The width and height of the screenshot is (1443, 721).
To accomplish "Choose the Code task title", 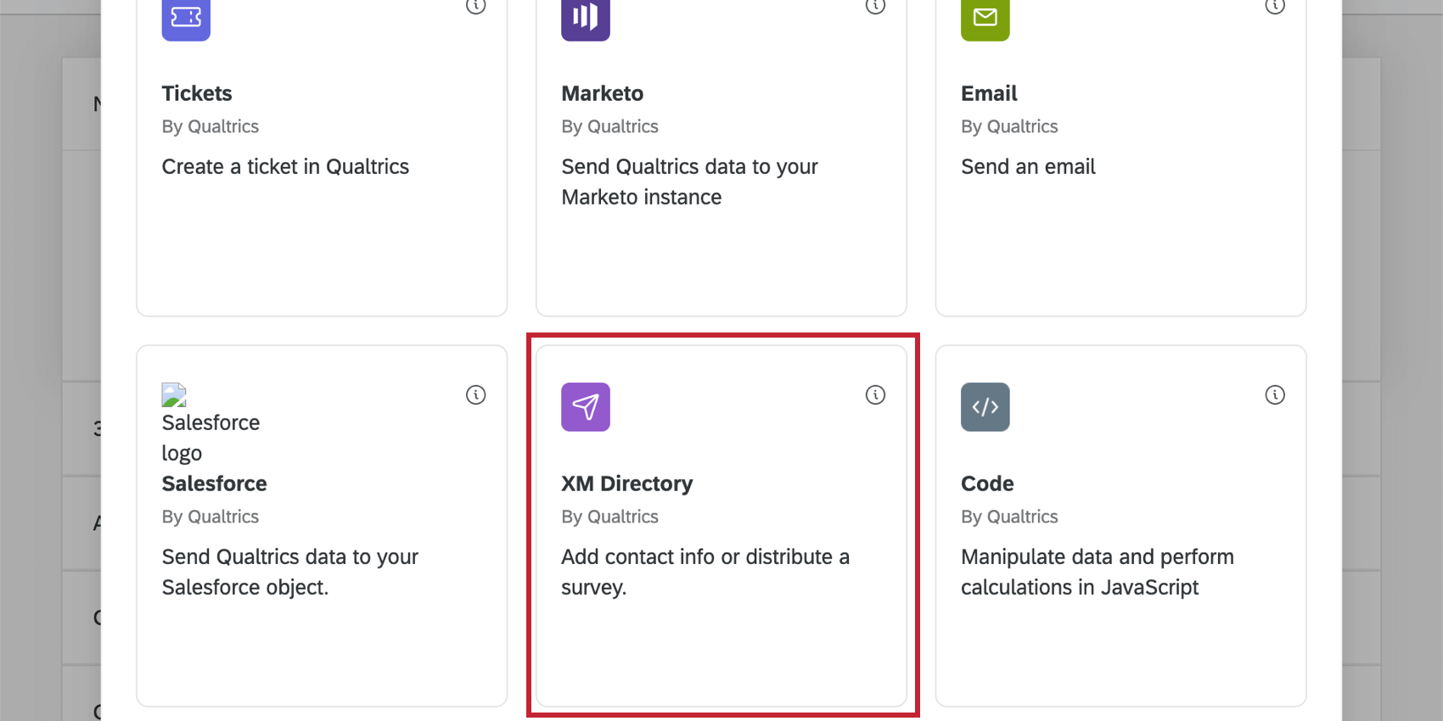I will click(x=987, y=483).
